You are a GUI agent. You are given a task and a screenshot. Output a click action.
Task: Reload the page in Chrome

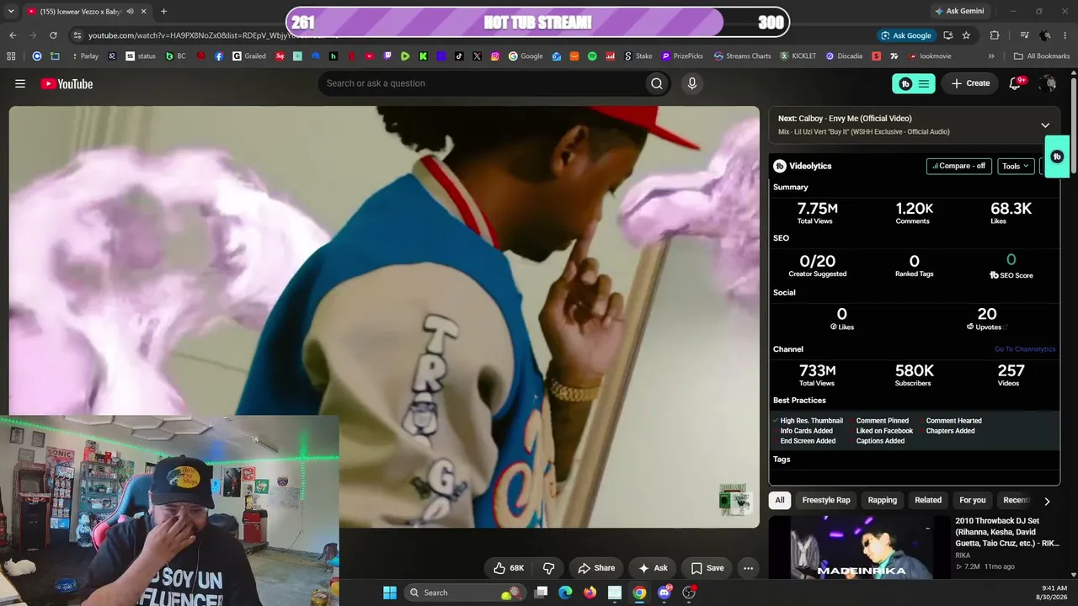click(53, 35)
